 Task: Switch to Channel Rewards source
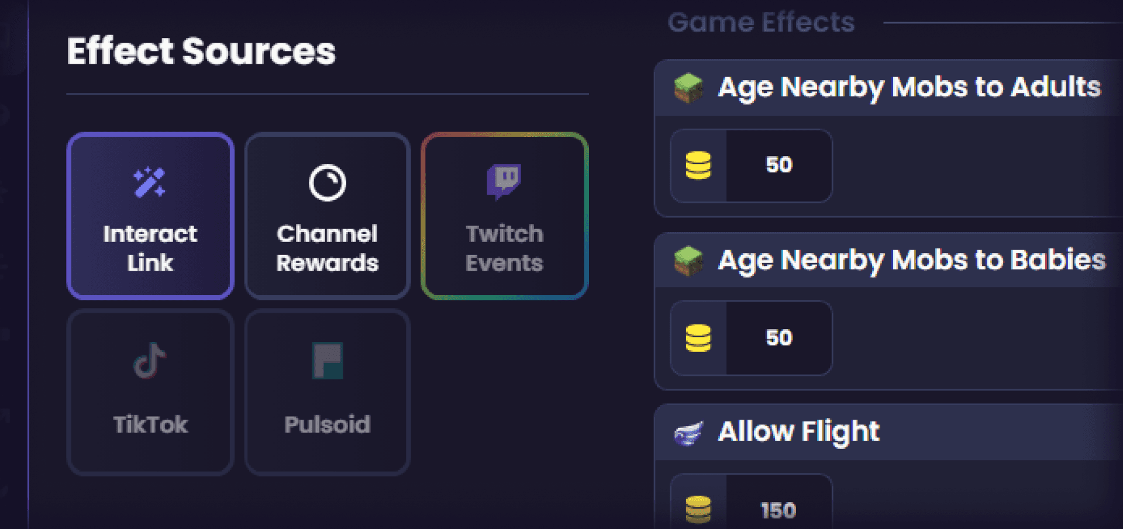click(328, 216)
